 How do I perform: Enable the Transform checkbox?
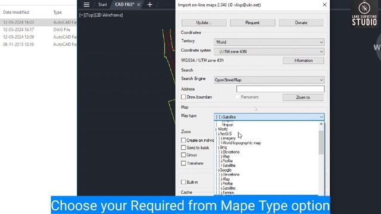pyautogui.click(x=183, y=163)
